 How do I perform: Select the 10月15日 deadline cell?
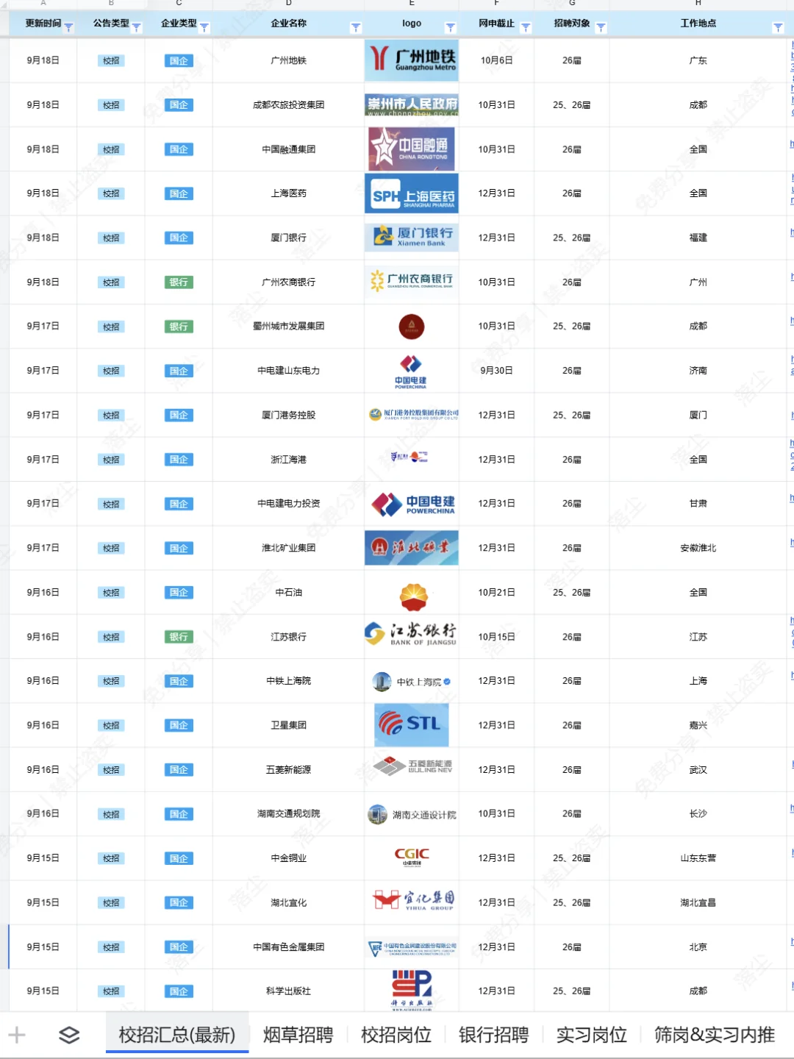coord(496,637)
